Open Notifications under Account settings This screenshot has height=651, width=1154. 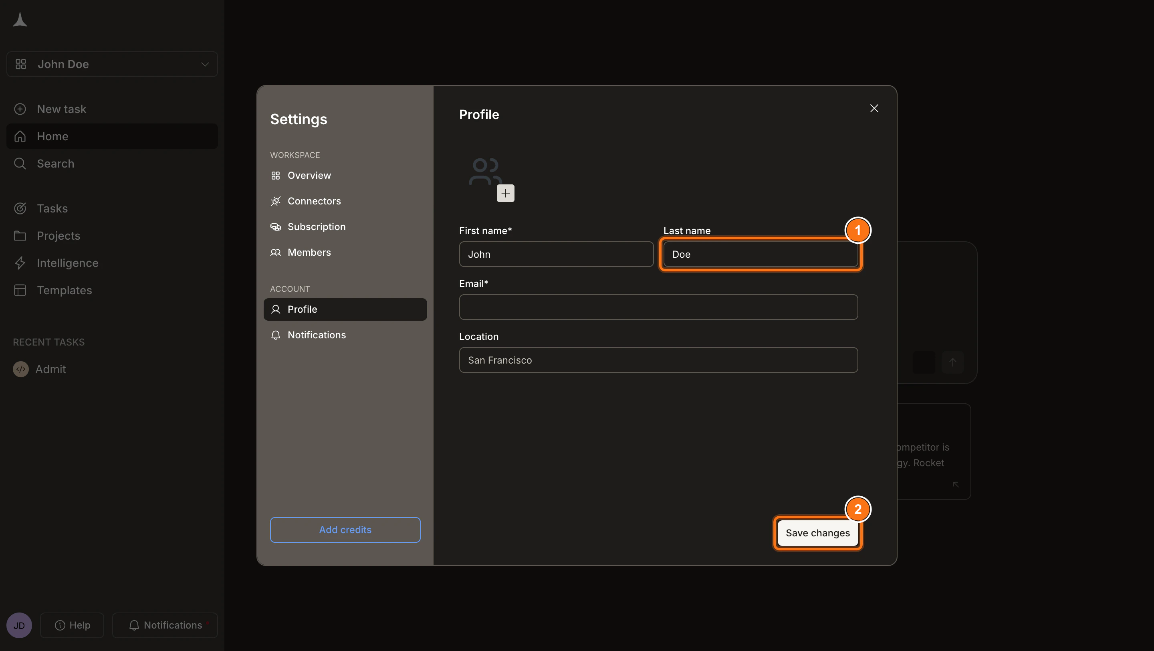pyautogui.click(x=316, y=335)
